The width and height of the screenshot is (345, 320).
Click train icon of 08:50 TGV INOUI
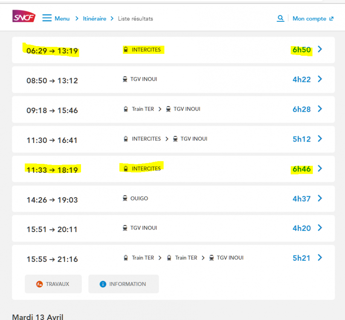pyautogui.click(x=125, y=79)
